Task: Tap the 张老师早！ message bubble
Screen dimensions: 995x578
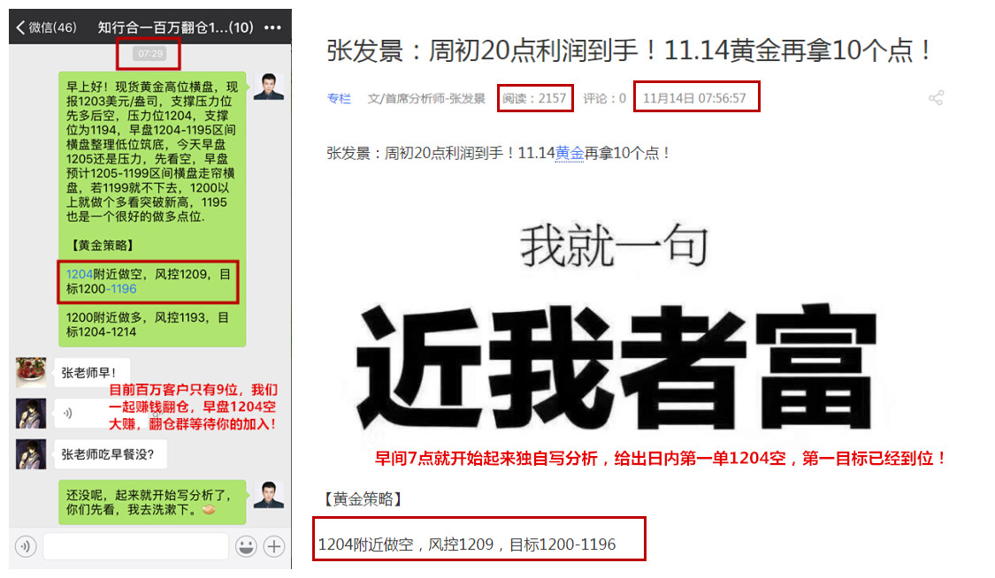Action: pyautogui.click(x=92, y=373)
